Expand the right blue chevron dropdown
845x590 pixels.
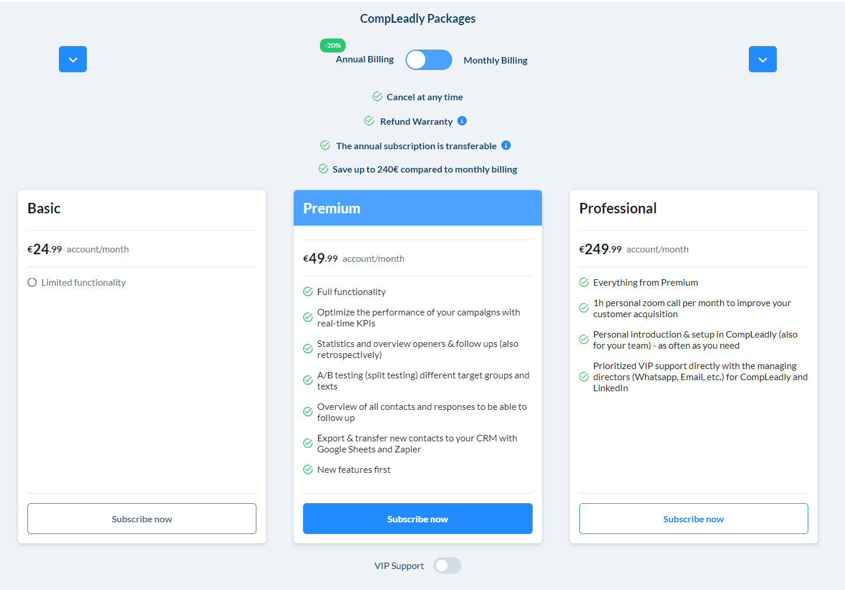tap(762, 59)
